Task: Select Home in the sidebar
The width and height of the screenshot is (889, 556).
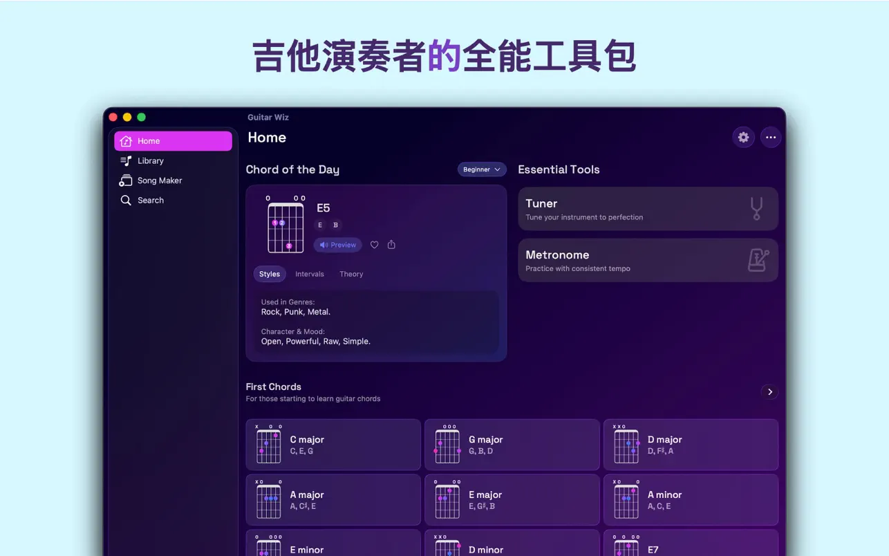Action: [173, 141]
